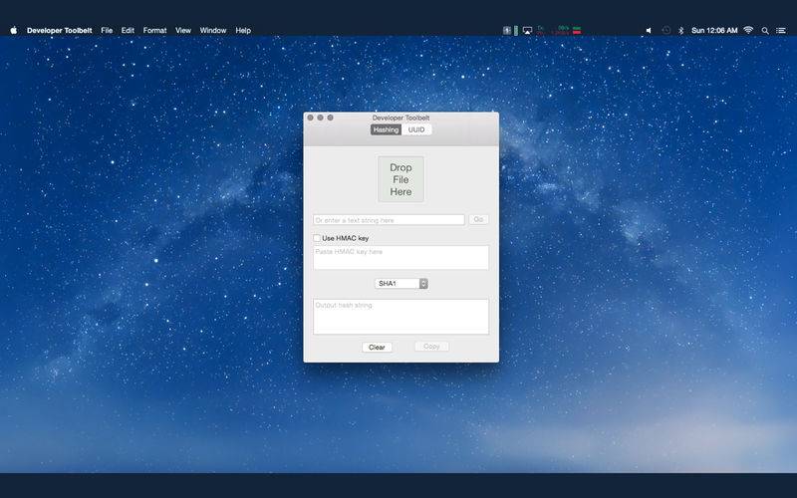Image resolution: width=797 pixels, height=498 pixels.
Task: Click the red-green memory meter icon
Action: 577,31
